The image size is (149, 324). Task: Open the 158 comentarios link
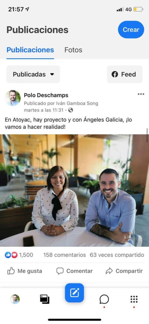pyautogui.click(x=64, y=255)
